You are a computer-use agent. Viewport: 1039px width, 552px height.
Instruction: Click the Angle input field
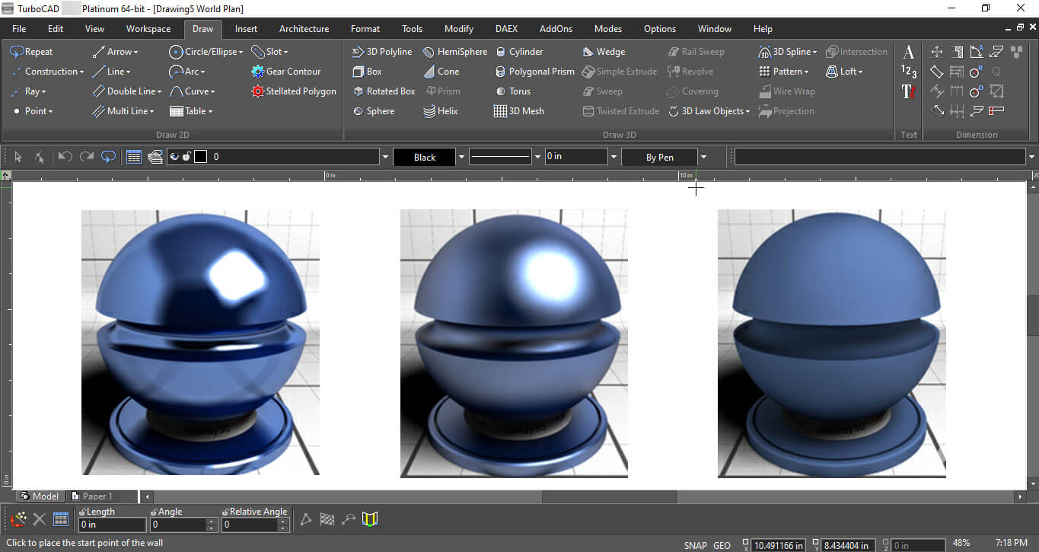pyautogui.click(x=178, y=525)
